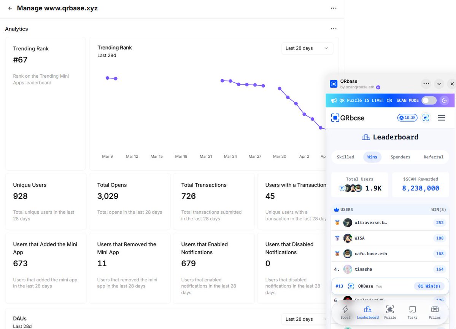Open the 18.2K token balance pill
This screenshot has height=329, width=456.
coord(407,118)
